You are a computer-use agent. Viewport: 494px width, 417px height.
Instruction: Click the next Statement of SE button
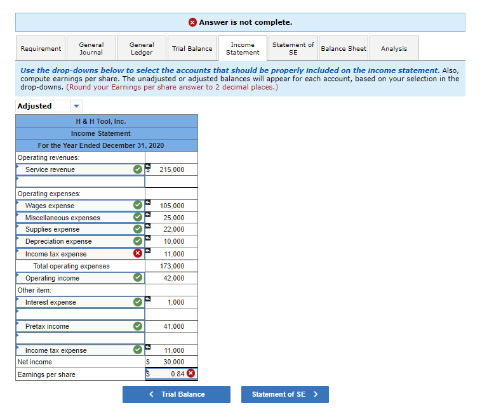(285, 394)
